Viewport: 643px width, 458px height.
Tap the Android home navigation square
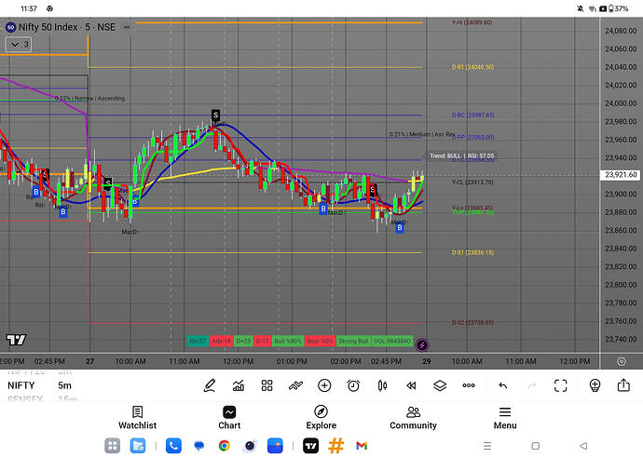(535, 446)
